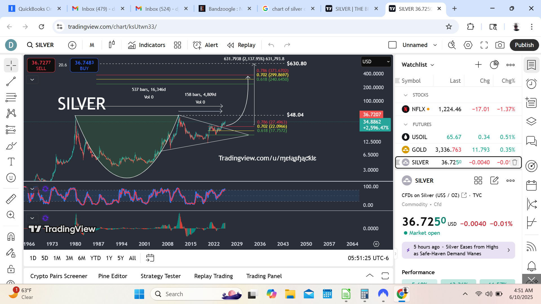This screenshot has height=304, width=541.
Task: Open the go to date calendar
Action: [x=150, y=258]
